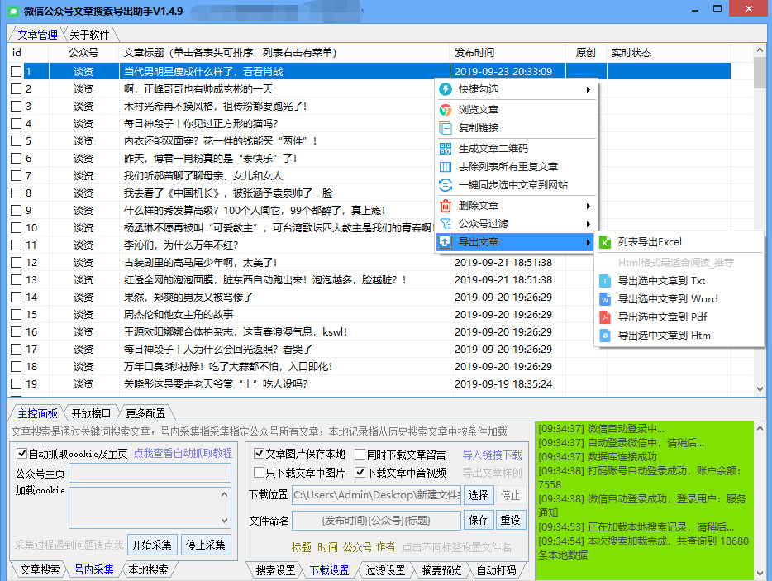Open the 搜索设置 tab

275,570
